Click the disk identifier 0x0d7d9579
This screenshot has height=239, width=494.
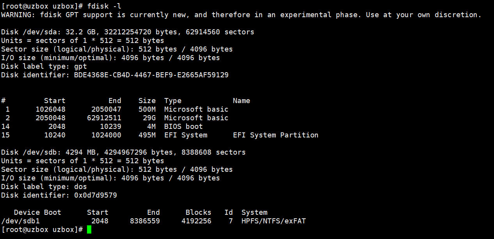coord(95,195)
